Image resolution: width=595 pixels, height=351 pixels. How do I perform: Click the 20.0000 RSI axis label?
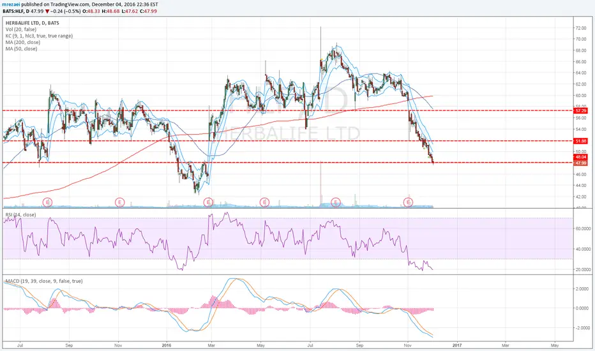coord(583,270)
